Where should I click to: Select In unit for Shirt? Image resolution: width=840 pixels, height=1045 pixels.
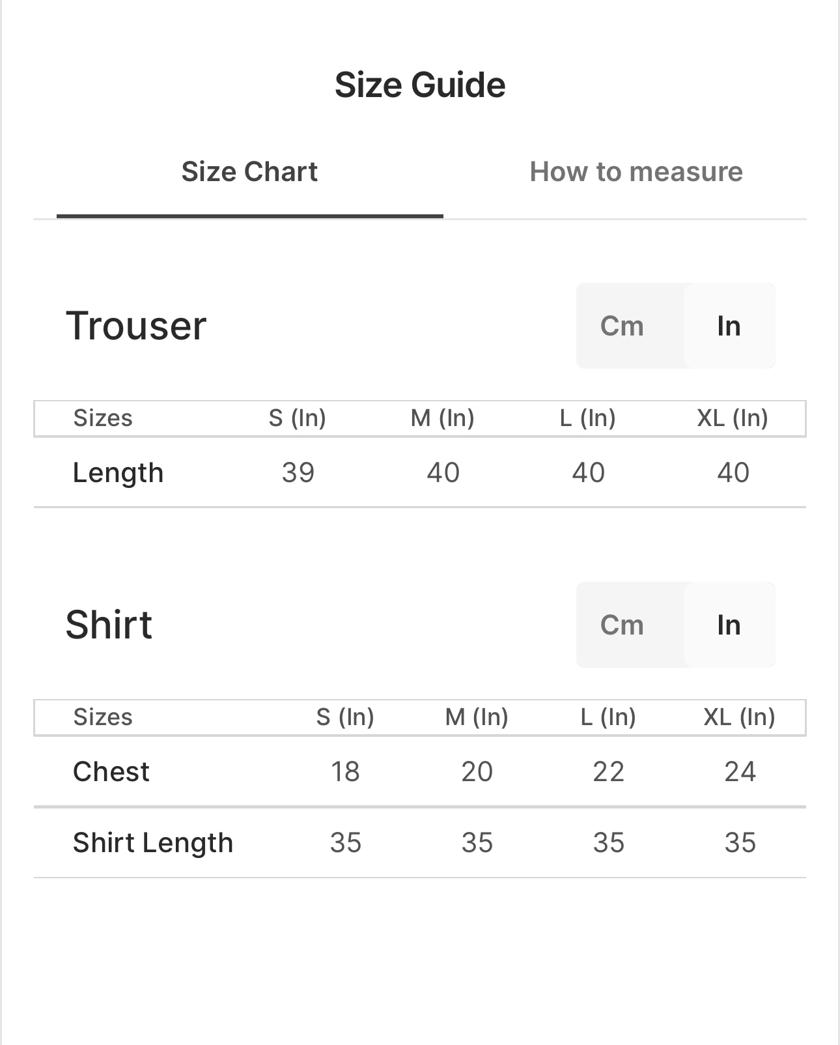(x=729, y=625)
